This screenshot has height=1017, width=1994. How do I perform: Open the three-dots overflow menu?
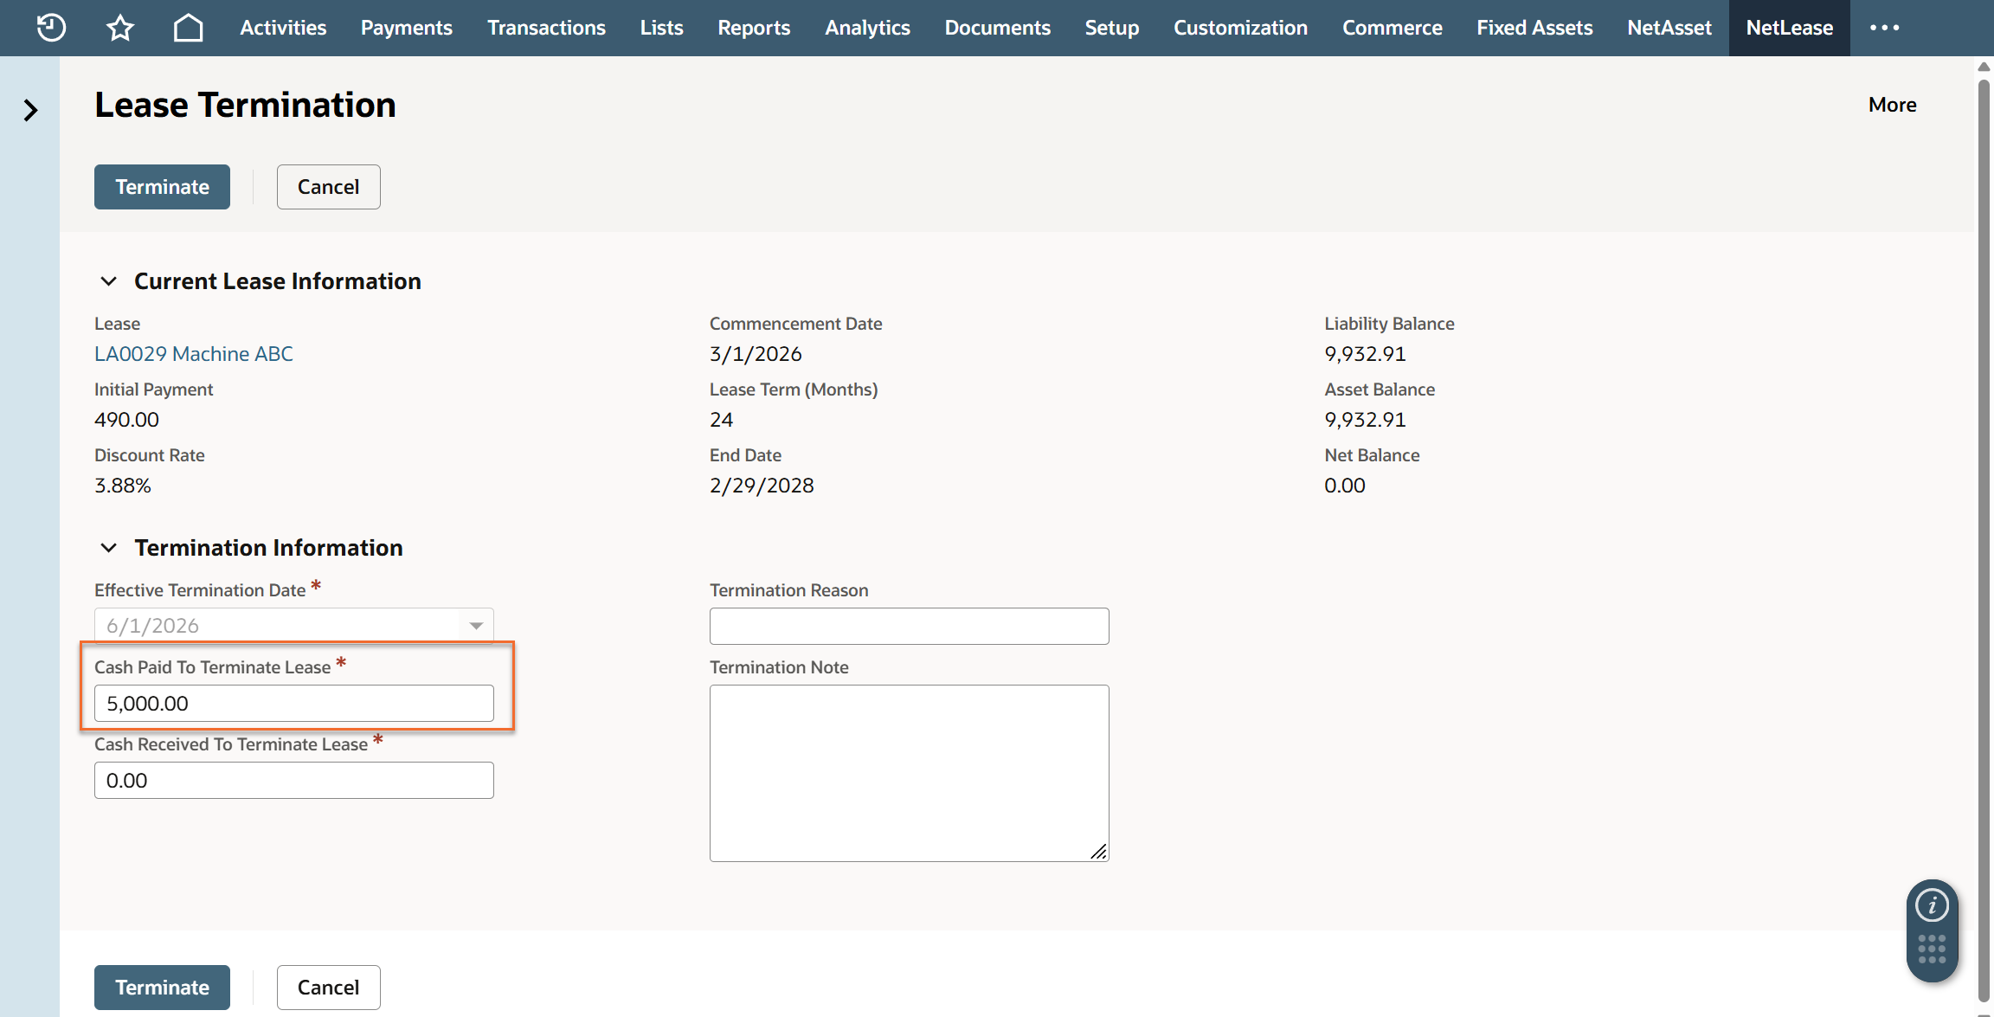point(1884,28)
